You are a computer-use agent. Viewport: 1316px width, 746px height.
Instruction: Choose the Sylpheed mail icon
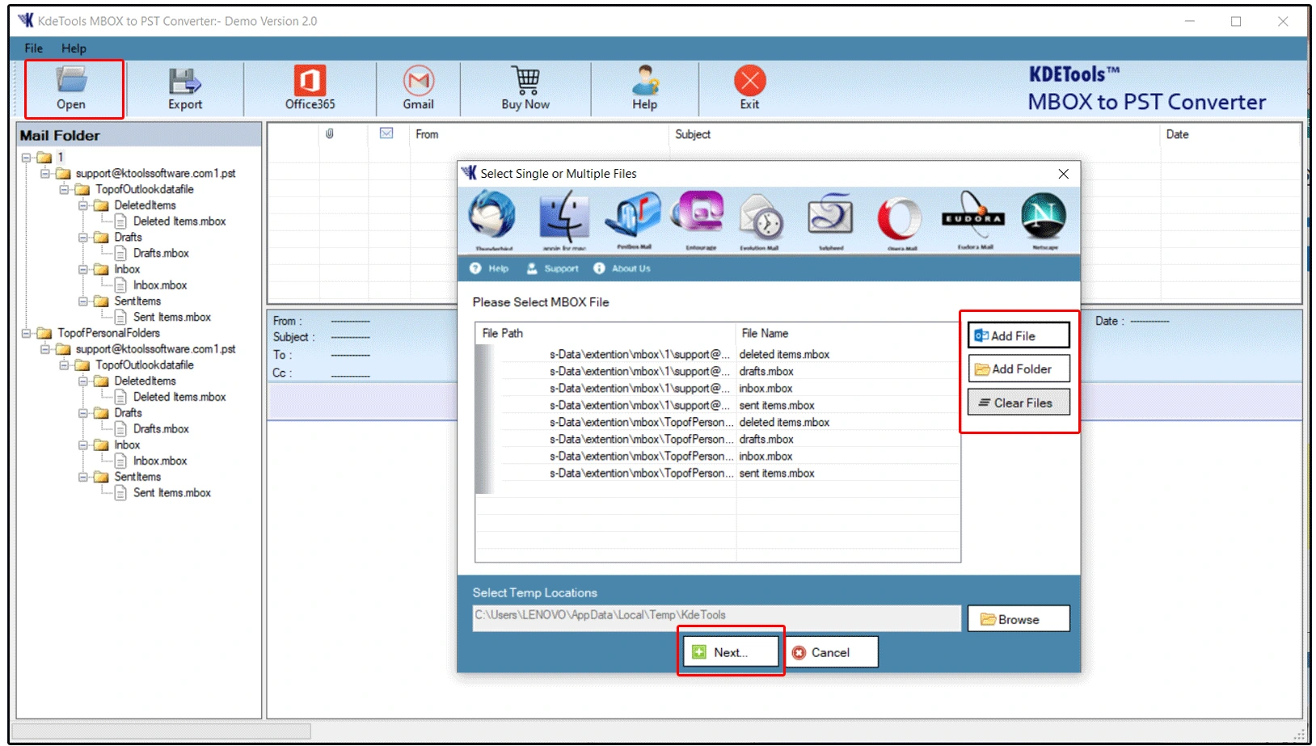(831, 220)
